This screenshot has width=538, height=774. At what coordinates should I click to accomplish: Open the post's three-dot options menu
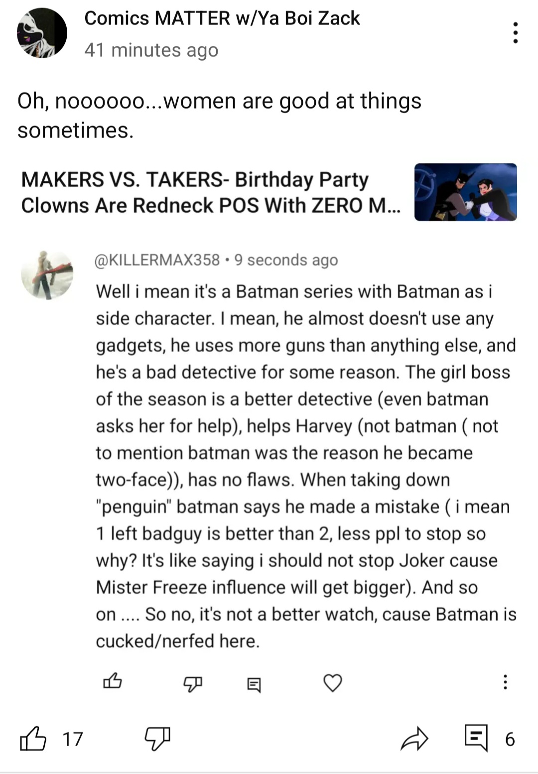point(516,32)
